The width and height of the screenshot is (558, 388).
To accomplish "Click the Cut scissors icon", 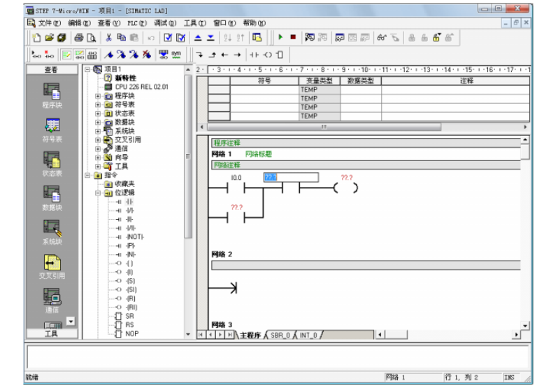I will click(x=108, y=37).
